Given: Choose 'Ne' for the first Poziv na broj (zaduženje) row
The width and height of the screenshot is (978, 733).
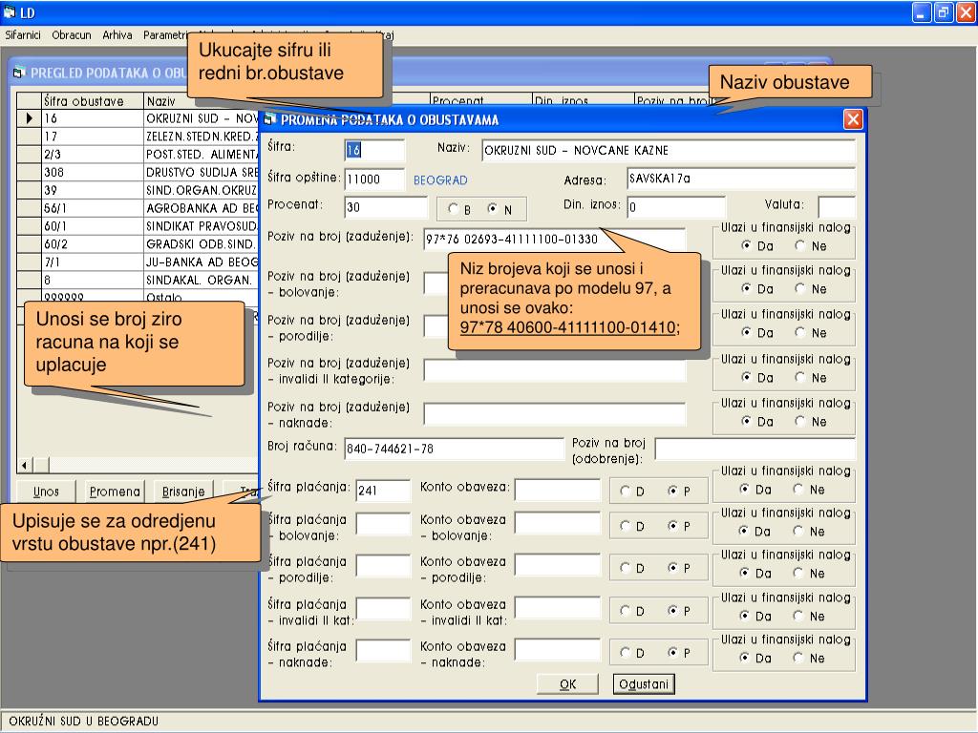Looking at the screenshot, I should (x=800, y=245).
